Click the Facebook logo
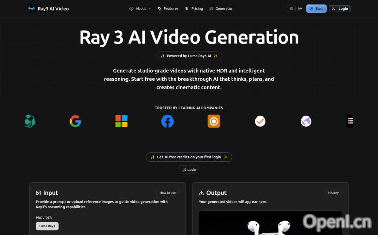 tap(167, 121)
